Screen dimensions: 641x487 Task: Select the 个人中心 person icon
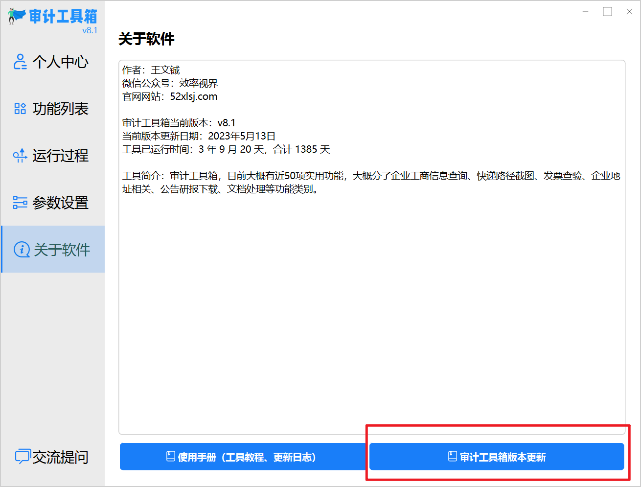coord(20,62)
